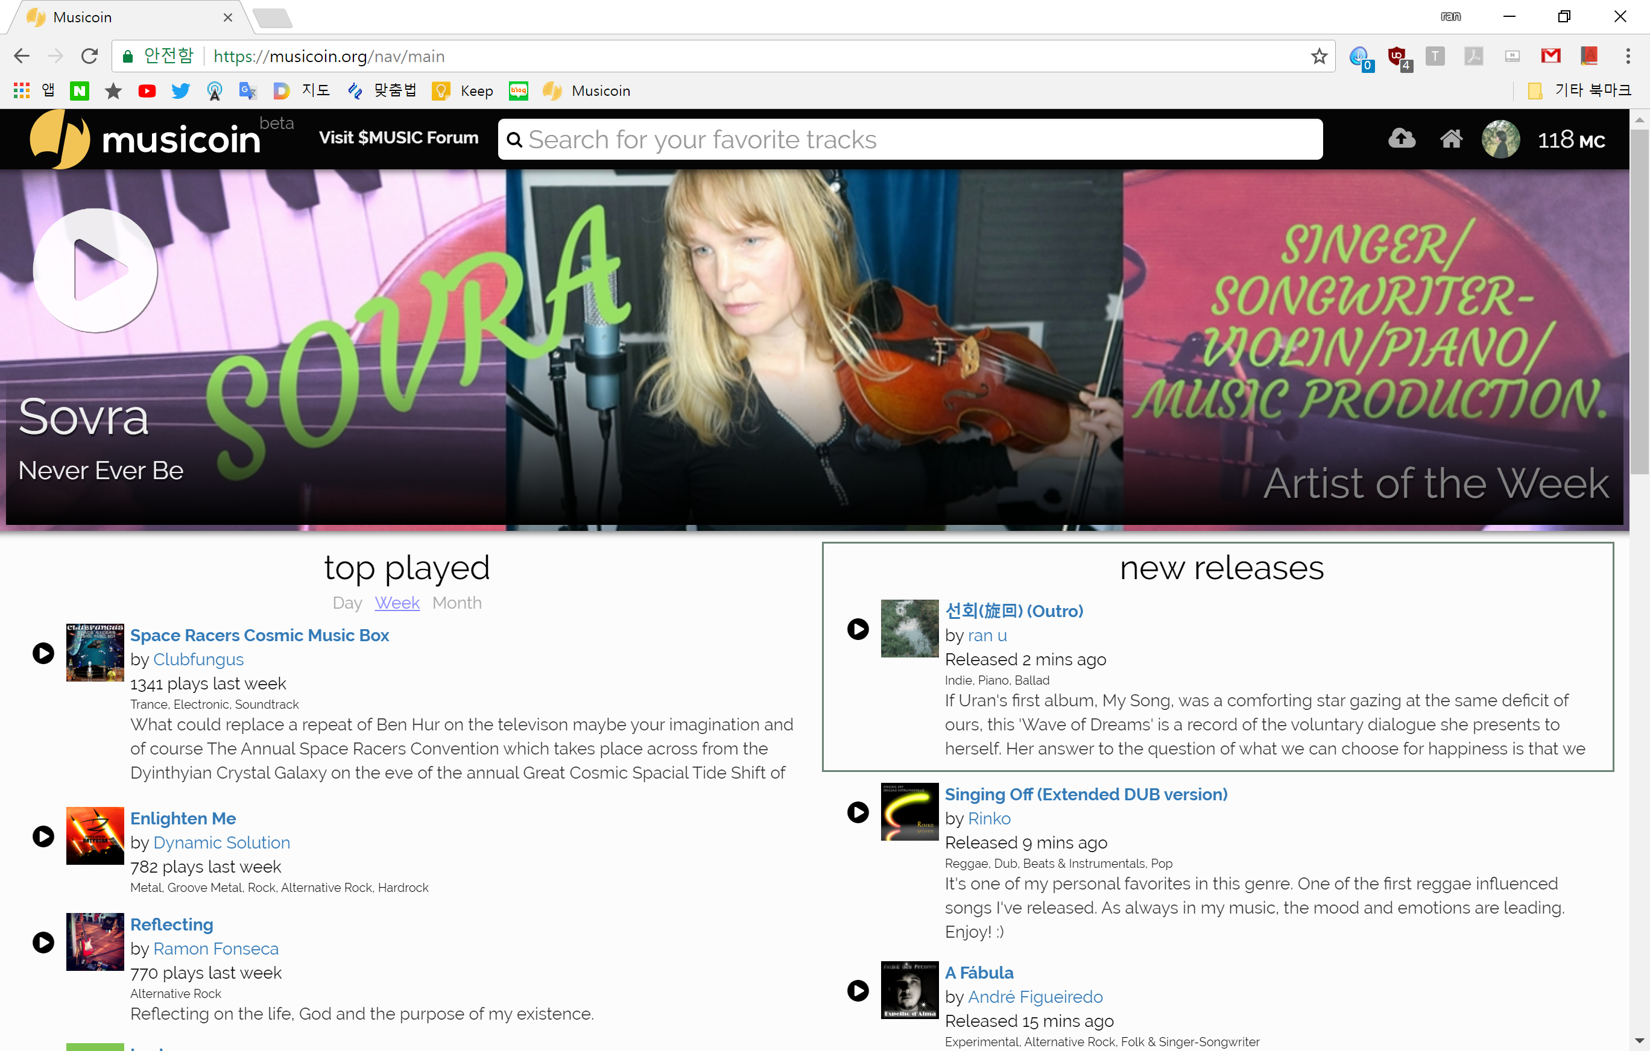1650x1051 pixels.
Task: Open the Apps bookmark grid
Action: click(x=34, y=90)
